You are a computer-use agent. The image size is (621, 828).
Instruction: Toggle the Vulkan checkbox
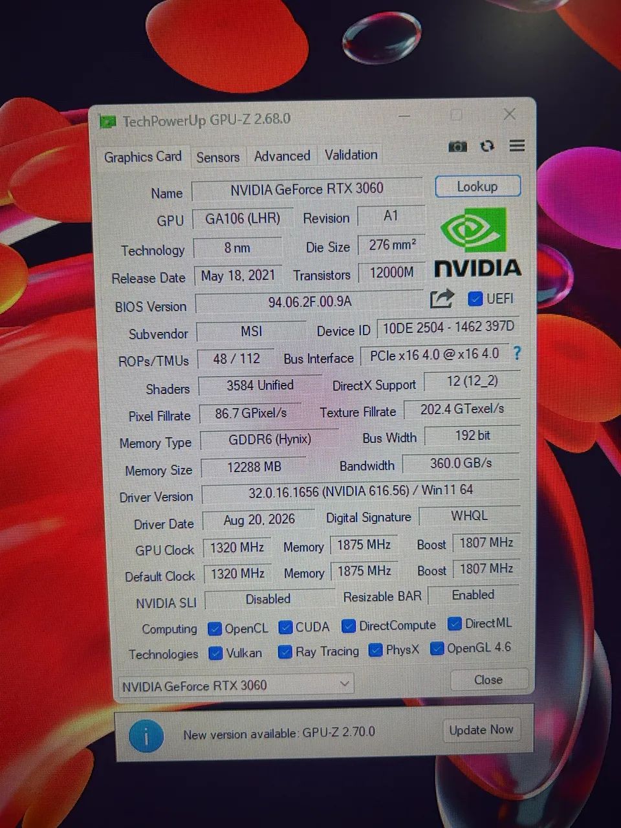(216, 653)
